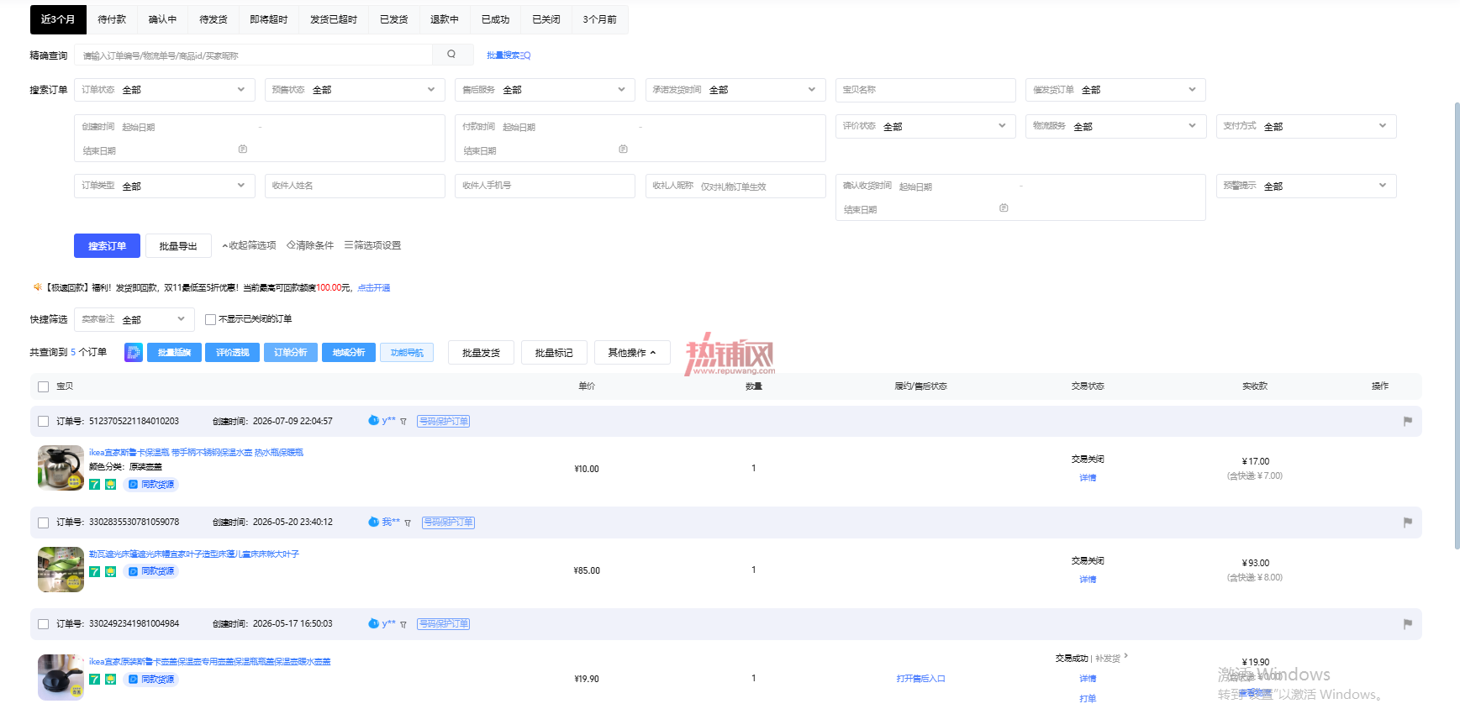Click the vertical page scrollbar

coord(1457,326)
